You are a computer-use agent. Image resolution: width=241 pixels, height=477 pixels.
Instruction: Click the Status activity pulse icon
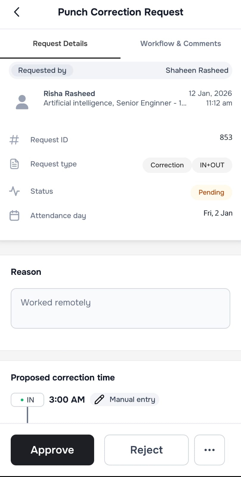click(14, 191)
